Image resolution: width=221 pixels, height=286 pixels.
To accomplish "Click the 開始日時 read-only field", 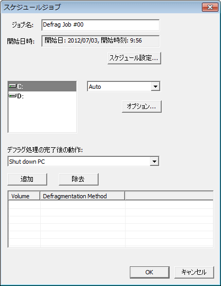I will 100,41.
